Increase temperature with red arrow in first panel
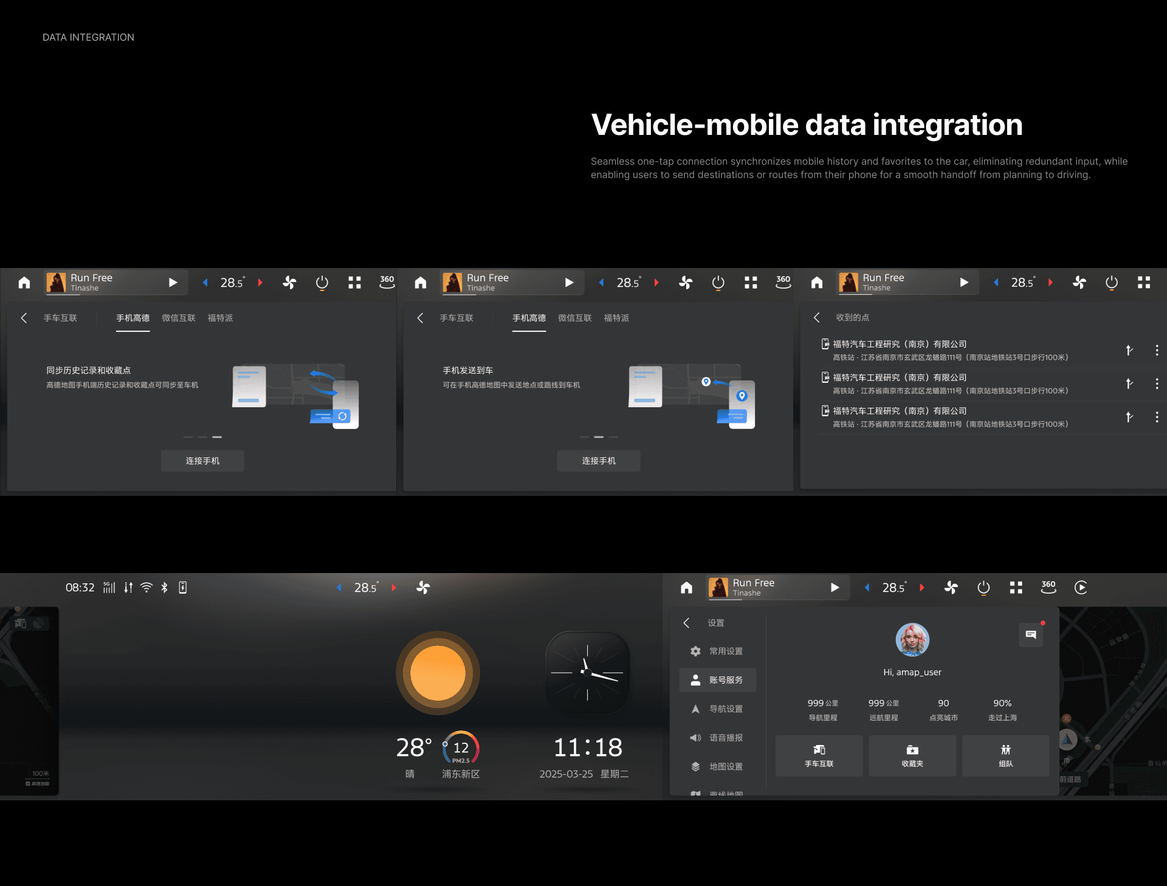The width and height of the screenshot is (1167, 886). pyautogui.click(x=260, y=283)
